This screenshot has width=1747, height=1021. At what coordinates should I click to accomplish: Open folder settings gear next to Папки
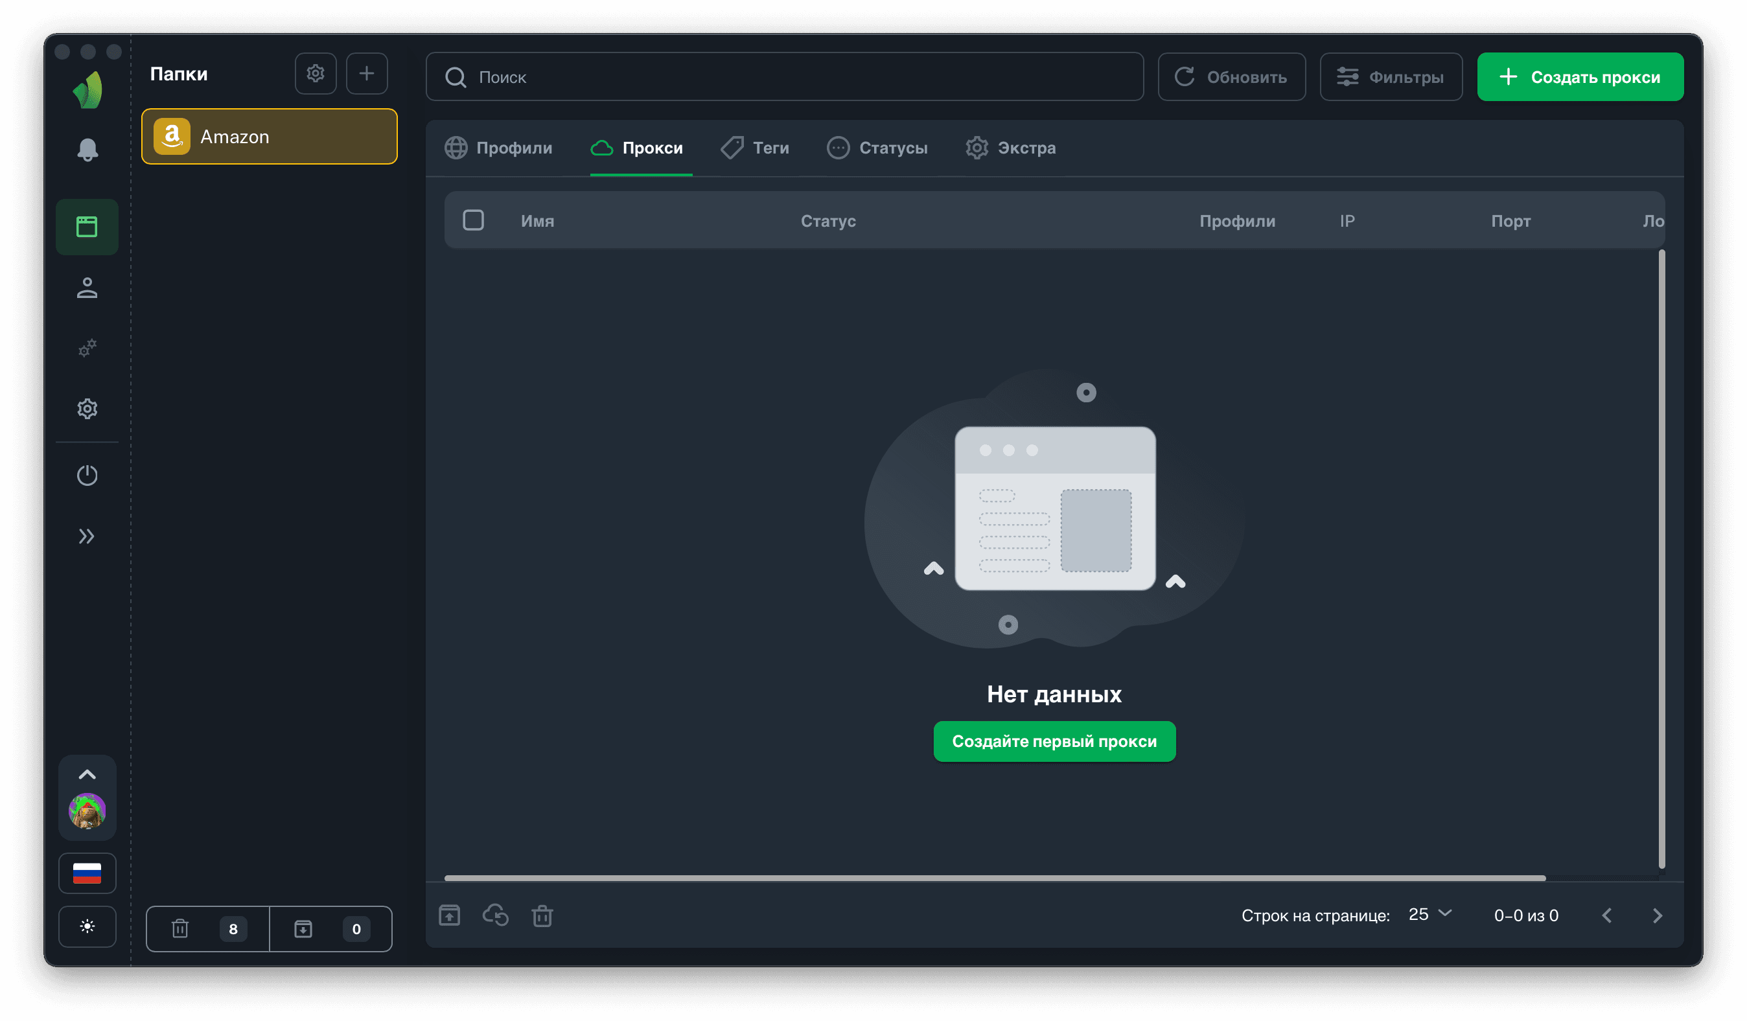[x=316, y=73]
